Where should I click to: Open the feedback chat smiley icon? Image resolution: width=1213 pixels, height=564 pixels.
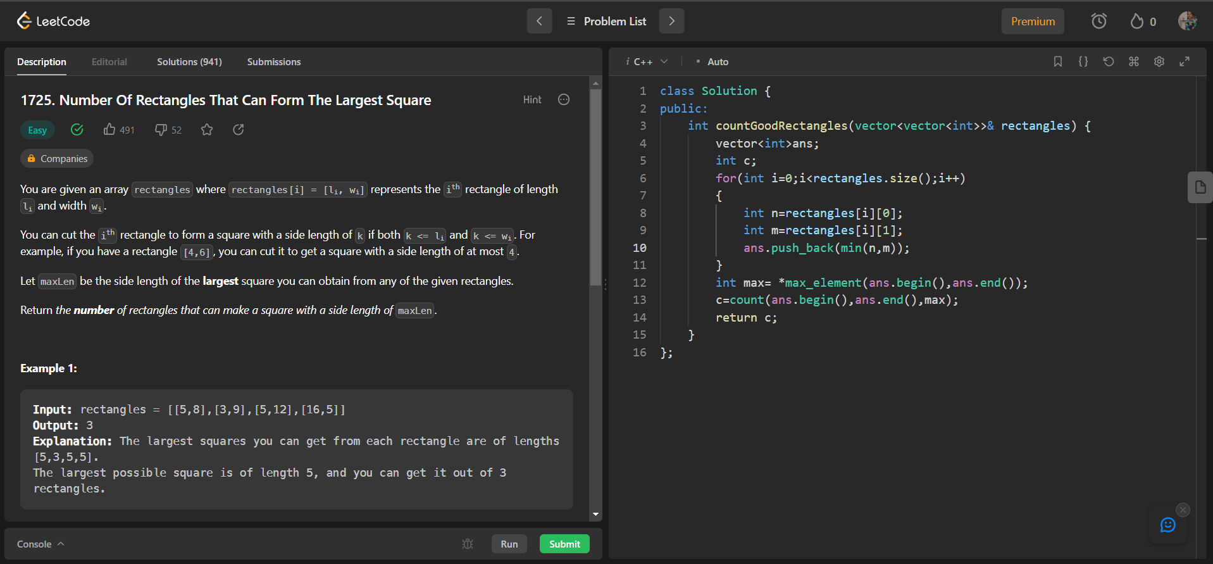coord(1168,525)
